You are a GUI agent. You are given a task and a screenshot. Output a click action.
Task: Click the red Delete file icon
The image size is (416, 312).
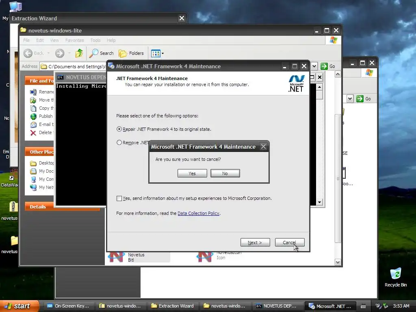(33, 133)
